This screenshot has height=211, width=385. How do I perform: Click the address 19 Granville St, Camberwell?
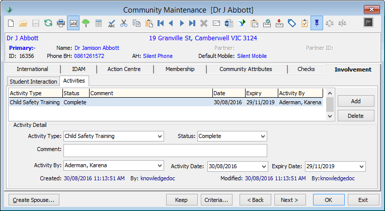(203, 38)
